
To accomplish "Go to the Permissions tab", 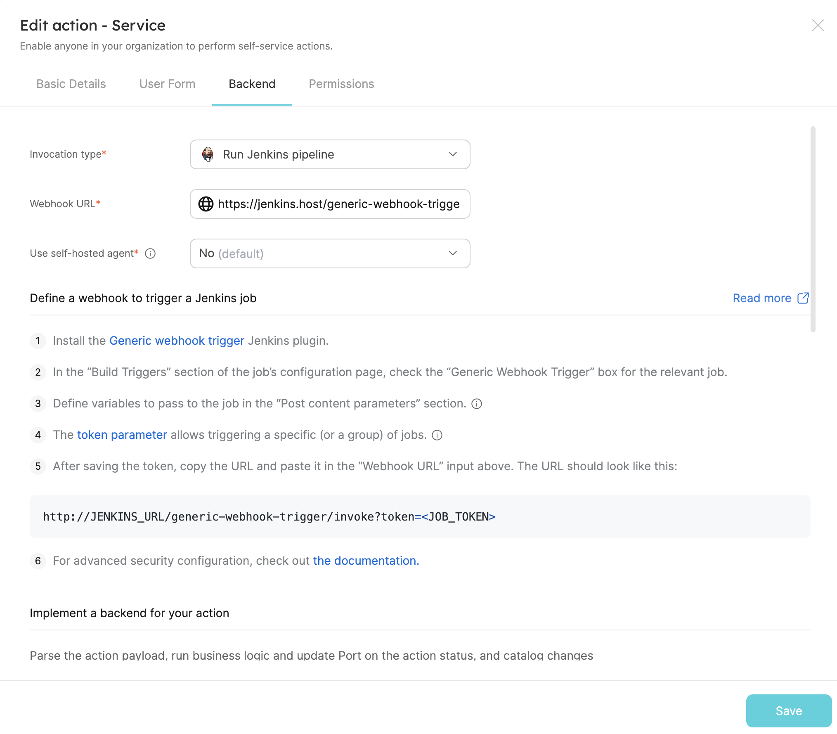I will pyautogui.click(x=341, y=84).
